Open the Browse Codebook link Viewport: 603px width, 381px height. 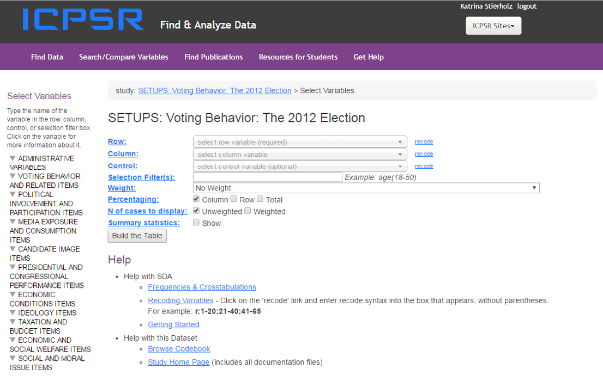[x=179, y=349]
